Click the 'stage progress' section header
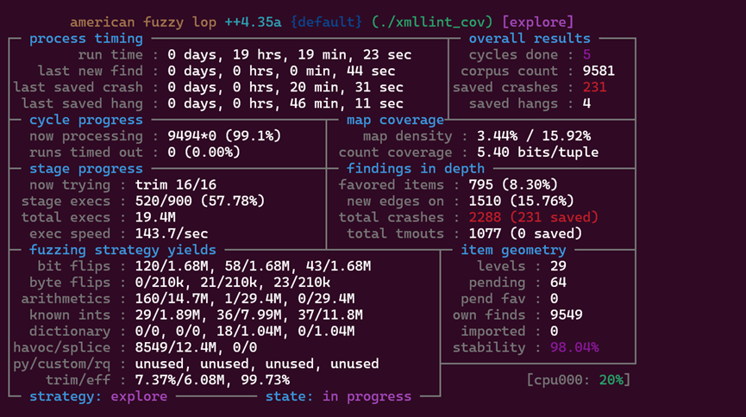 [86, 168]
